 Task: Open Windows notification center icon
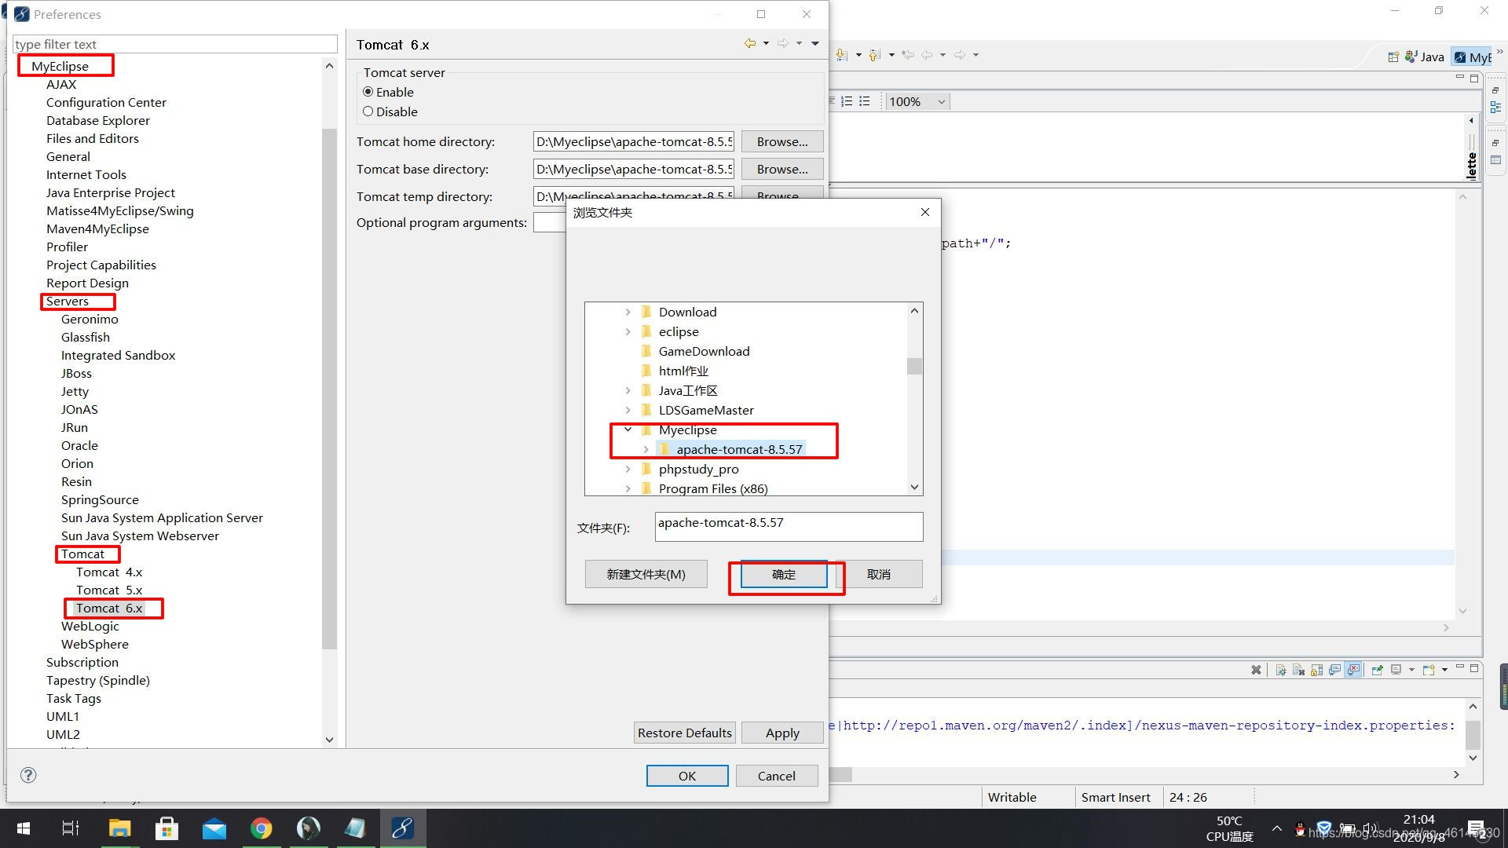tap(1477, 828)
